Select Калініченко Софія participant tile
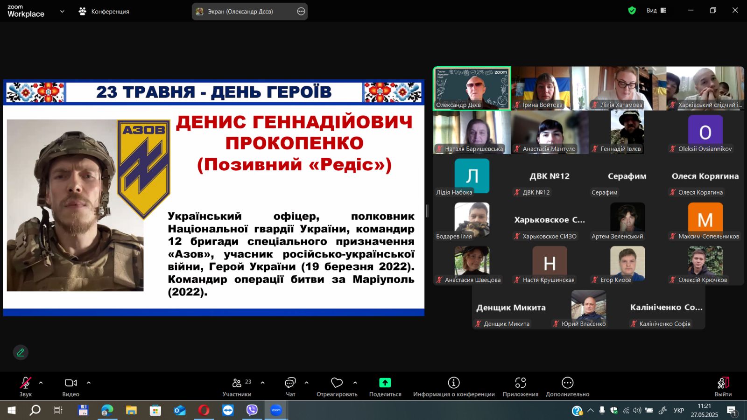Image resolution: width=747 pixels, height=420 pixels. pos(666,308)
